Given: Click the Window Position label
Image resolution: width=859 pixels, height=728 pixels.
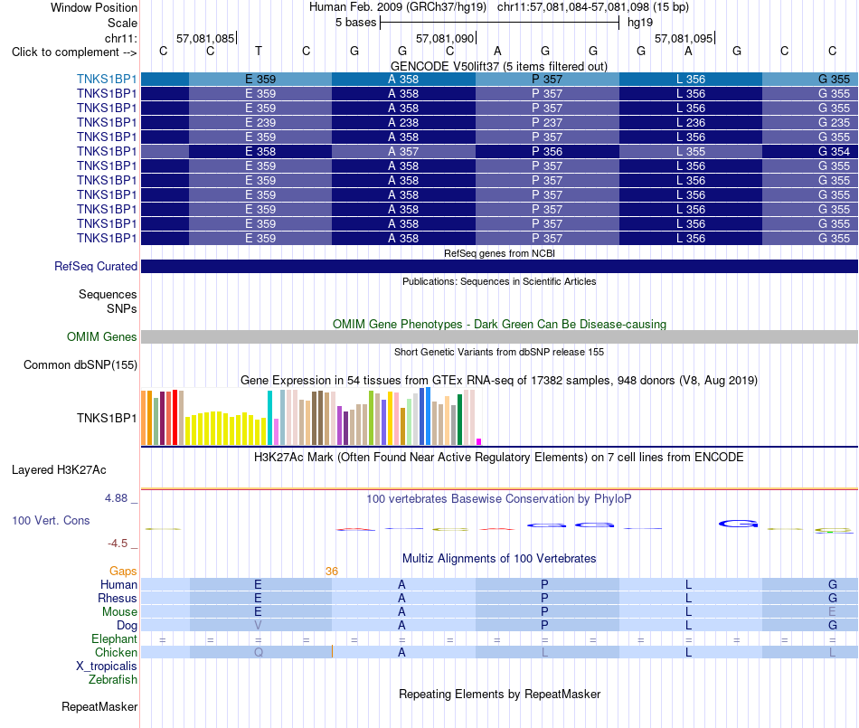Looking at the screenshot, I should 94,7.
